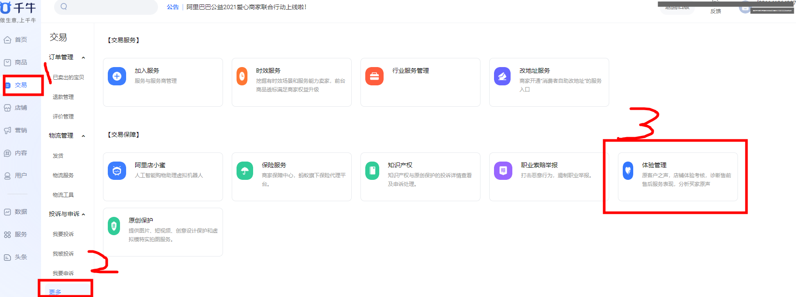Viewport: 796px width, 297px height.
Task: Open 店铺 in the left sidebar
Action: 21,108
